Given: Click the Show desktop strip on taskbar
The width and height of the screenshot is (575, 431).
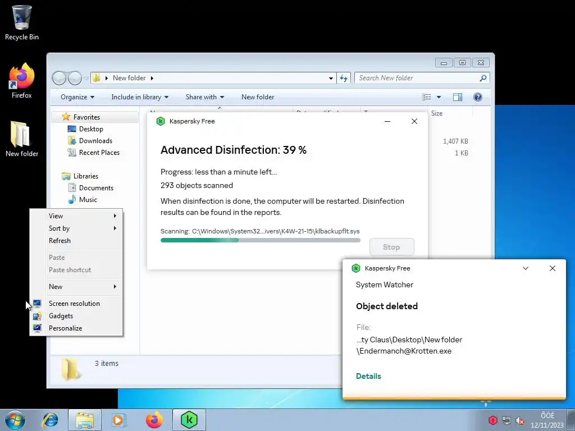Looking at the screenshot, I should click(x=571, y=420).
